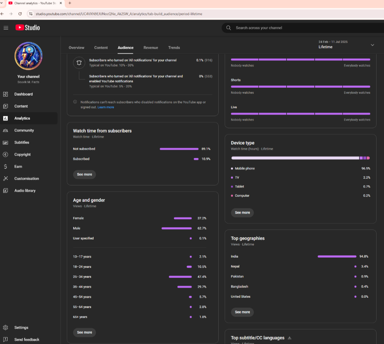Click the Dashboard grid icon
This screenshot has width=384, height=344.
tap(5, 94)
